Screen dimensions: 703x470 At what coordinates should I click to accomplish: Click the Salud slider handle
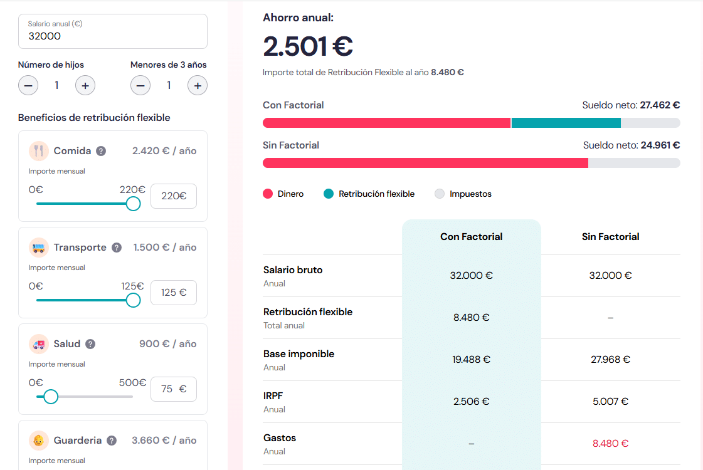tap(51, 397)
